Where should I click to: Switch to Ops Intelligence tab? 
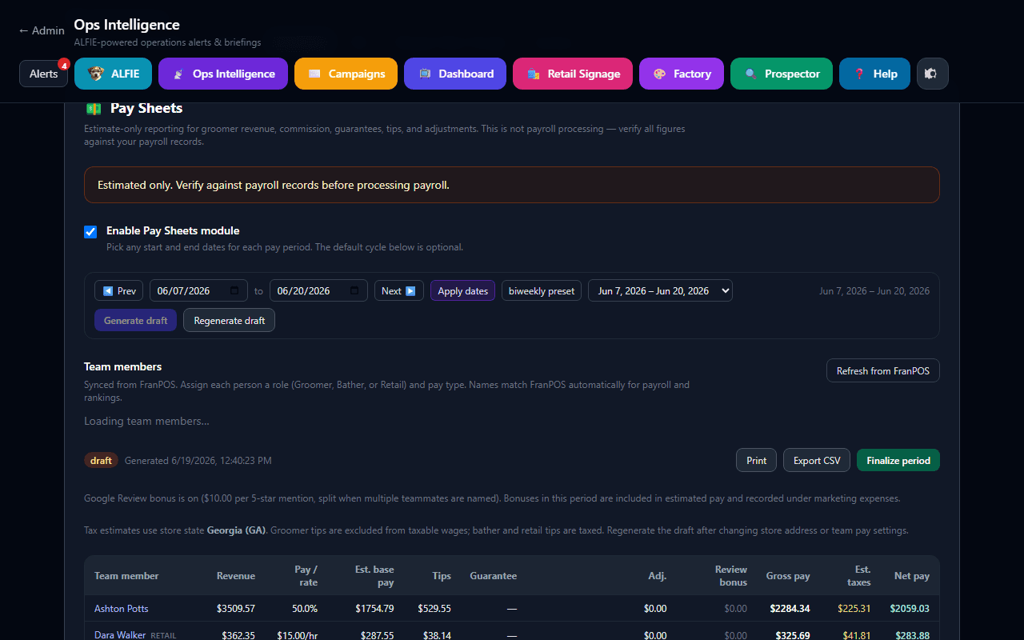point(222,74)
